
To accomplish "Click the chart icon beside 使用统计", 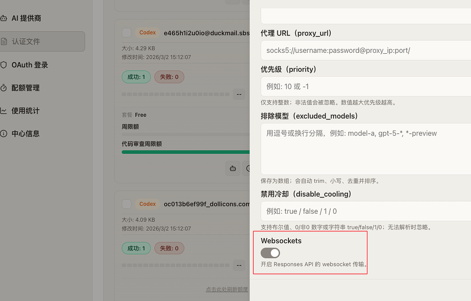I will [x=4, y=111].
